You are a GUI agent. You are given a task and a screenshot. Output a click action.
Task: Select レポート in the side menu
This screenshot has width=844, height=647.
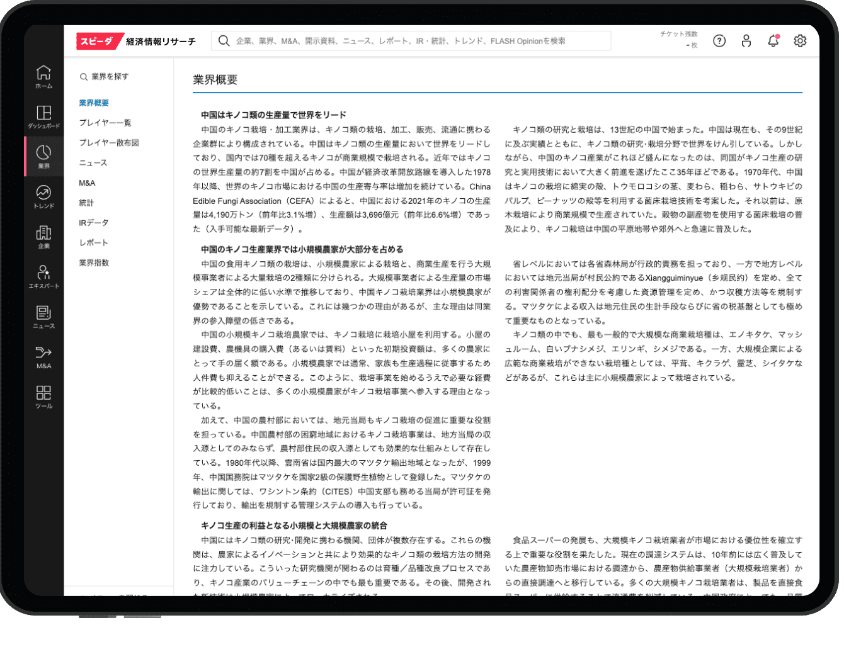(x=94, y=243)
